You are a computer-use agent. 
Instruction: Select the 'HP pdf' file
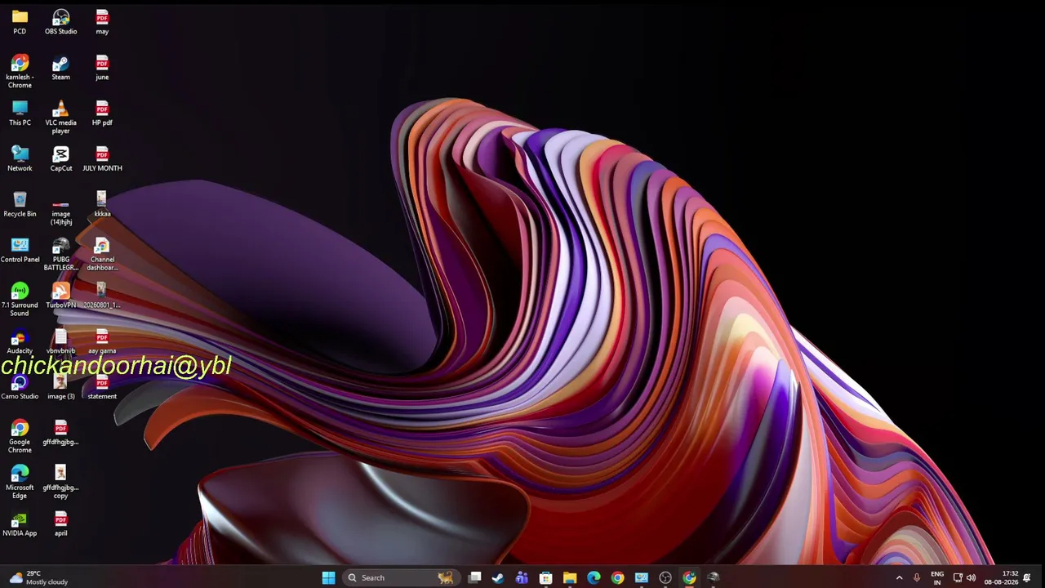102,114
